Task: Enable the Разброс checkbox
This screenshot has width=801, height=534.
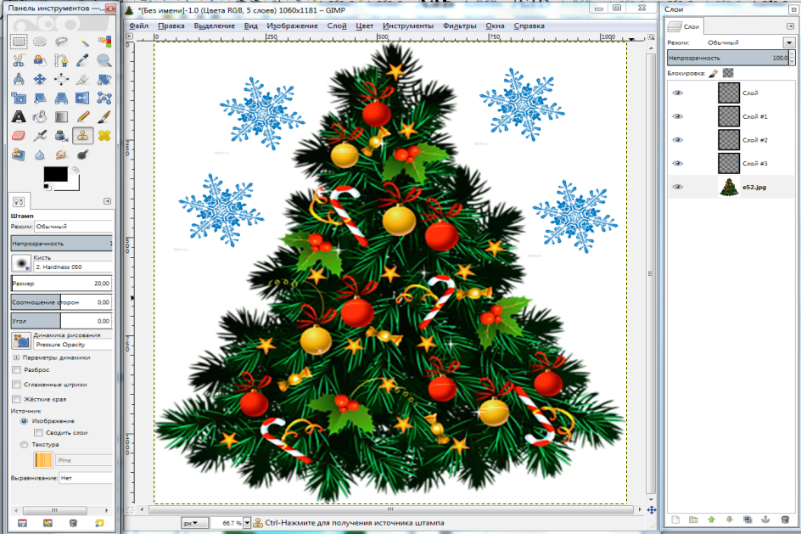Action: point(17,370)
